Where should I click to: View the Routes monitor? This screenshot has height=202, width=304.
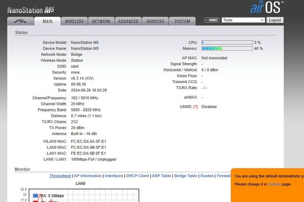point(207,176)
